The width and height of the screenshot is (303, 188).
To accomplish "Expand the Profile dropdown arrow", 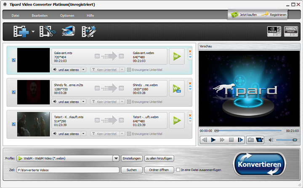I will [116, 158].
